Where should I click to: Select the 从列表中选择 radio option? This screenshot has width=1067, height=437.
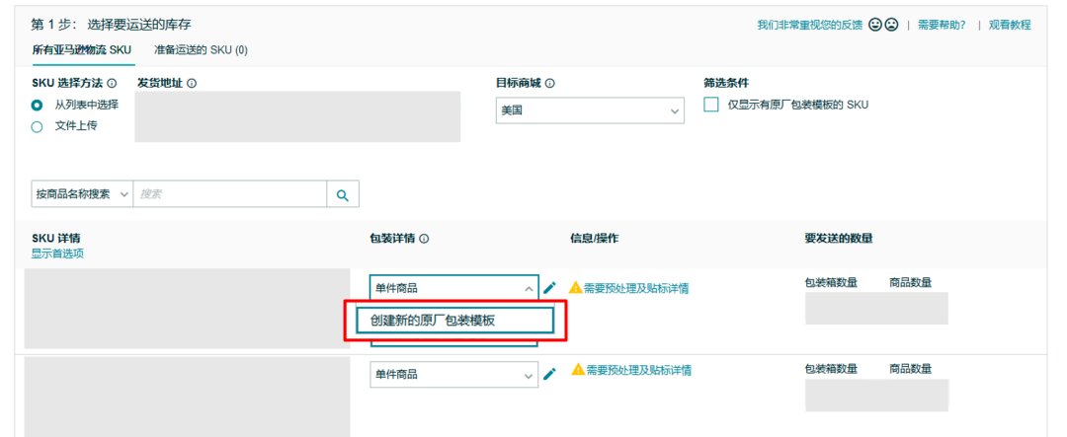pyautogui.click(x=38, y=105)
